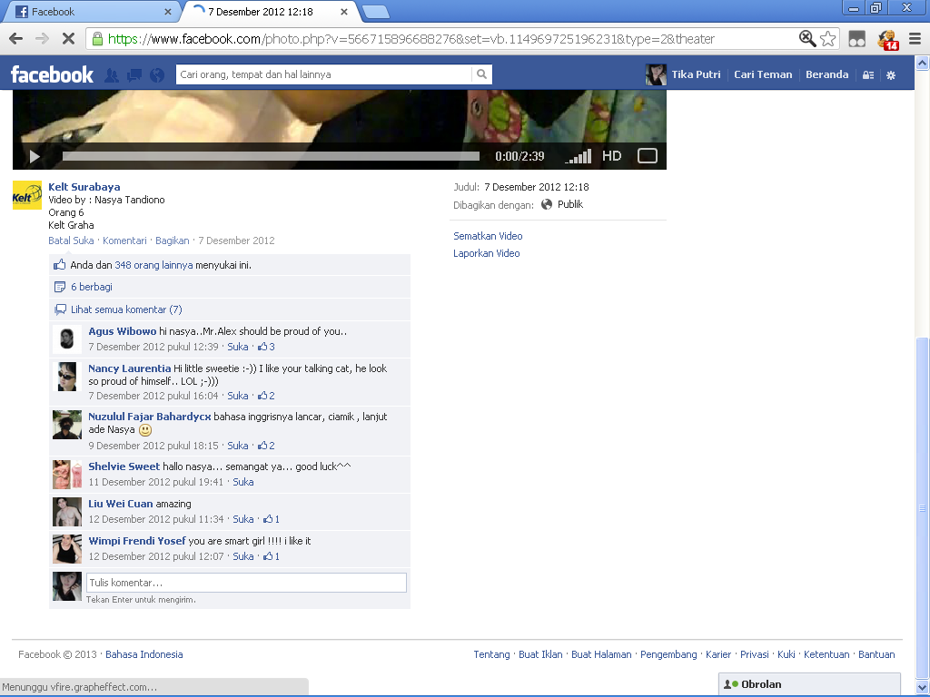Focus the Facebook search field
The image size is (930, 697).
click(x=324, y=74)
